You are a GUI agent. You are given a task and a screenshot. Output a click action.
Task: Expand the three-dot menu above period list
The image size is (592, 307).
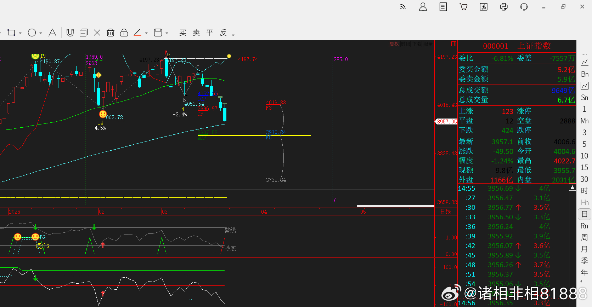coord(585,54)
